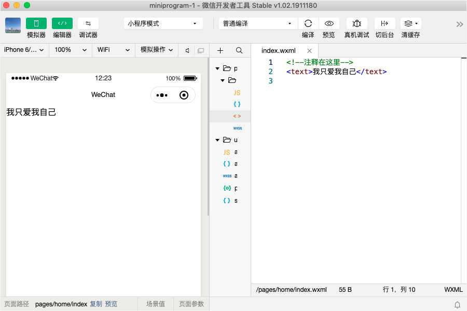Collapse the u folder in file tree

tap(217, 140)
